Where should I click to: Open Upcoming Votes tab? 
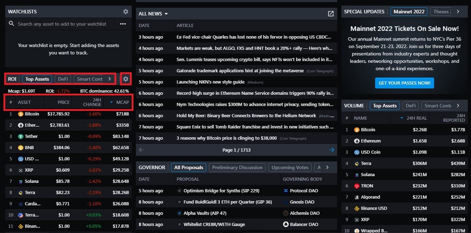(290, 167)
